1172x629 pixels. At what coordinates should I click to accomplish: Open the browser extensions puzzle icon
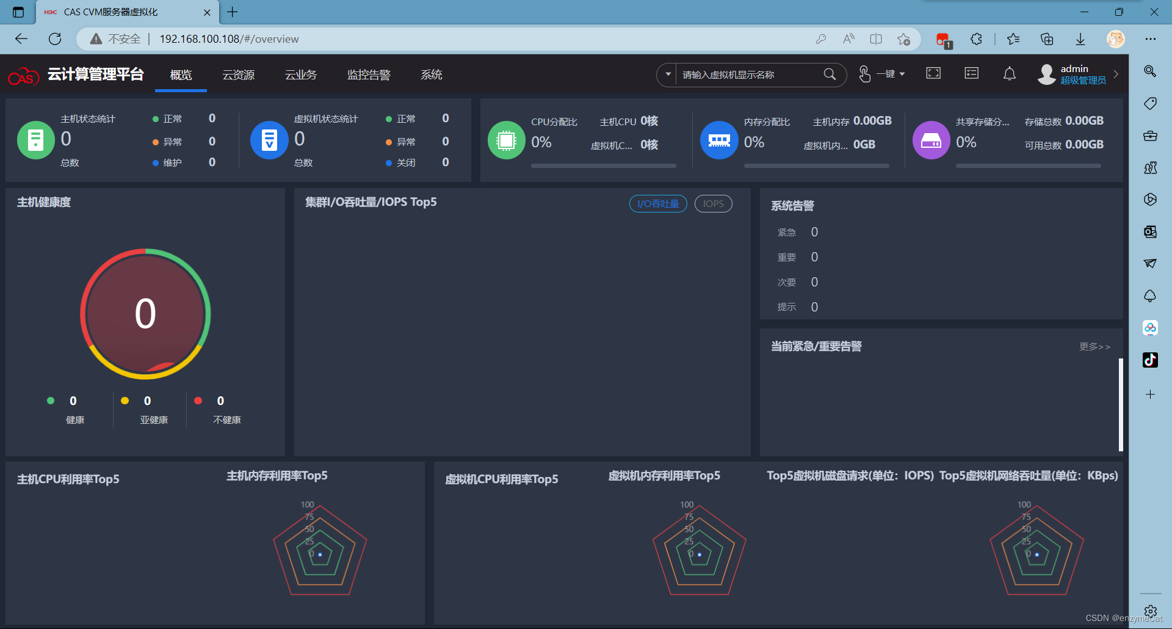click(x=976, y=38)
